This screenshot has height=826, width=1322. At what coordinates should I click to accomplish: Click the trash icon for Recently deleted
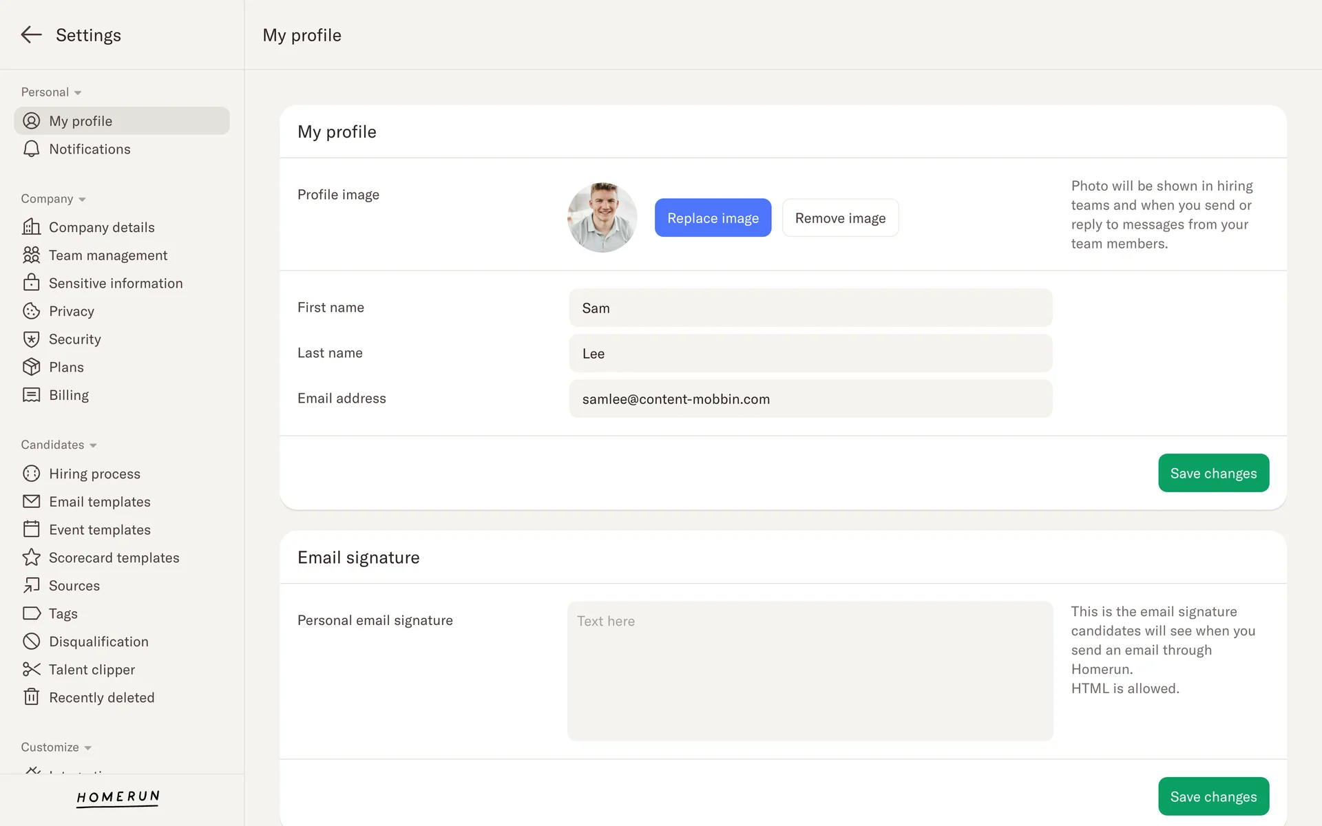[x=31, y=697]
